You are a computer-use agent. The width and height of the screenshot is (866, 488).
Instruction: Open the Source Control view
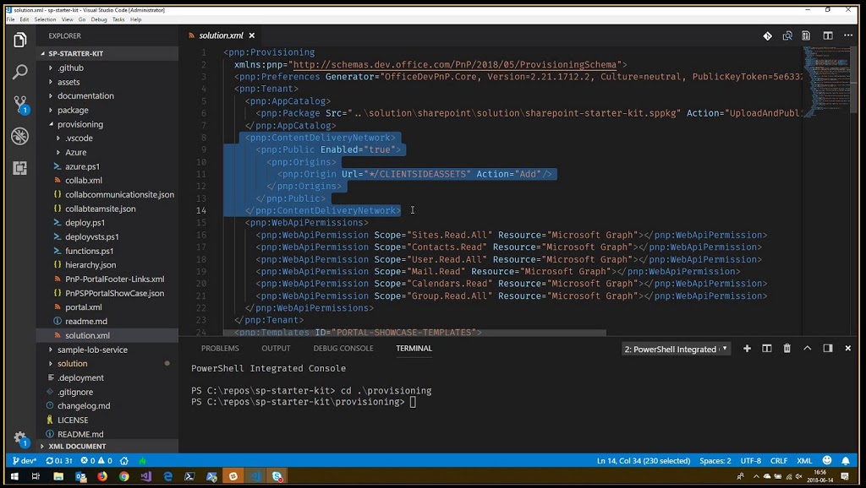click(21, 104)
